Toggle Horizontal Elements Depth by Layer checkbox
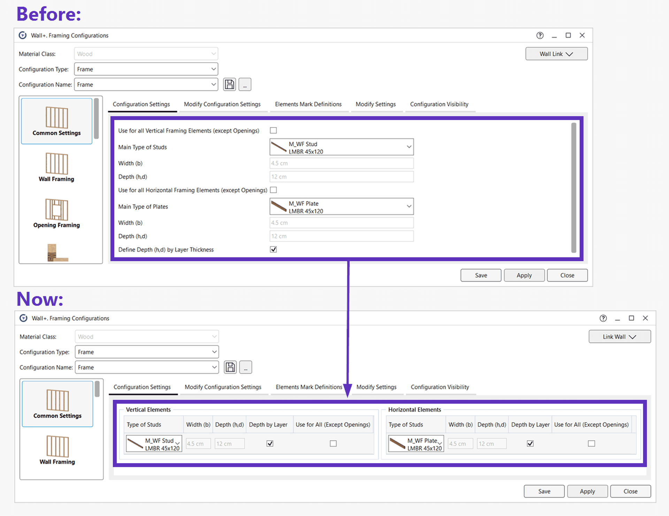 point(530,444)
